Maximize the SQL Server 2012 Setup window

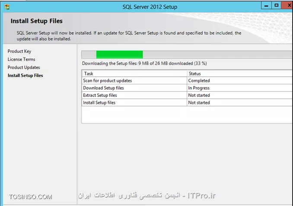pyautogui.click(x=277, y=6)
